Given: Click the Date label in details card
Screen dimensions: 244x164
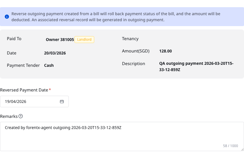Looking at the screenshot, I should click(x=12, y=53).
